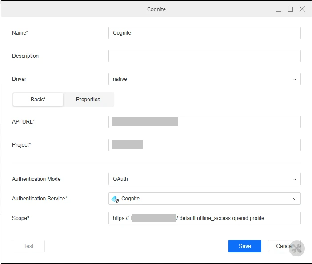
Task: Open the Driver dropdown showing native
Action: 204,79
